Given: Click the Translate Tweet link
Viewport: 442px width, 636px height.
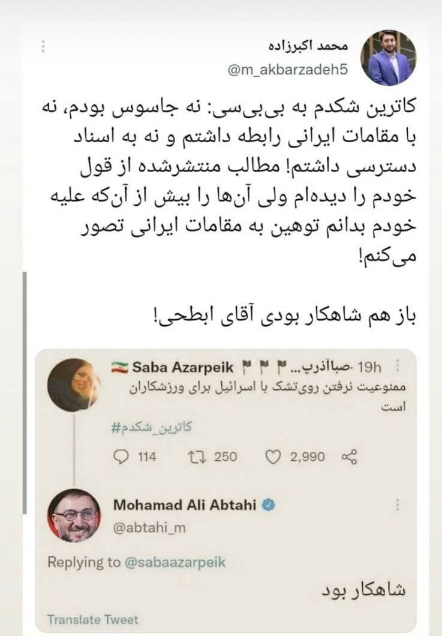Looking at the screenshot, I should pos(93,620).
